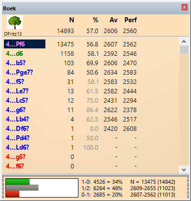Image resolution: width=191 pixels, height=201 pixels.
Task: Click the 1/2: 6264 = 46% statistic
Action: (x=102, y=188)
